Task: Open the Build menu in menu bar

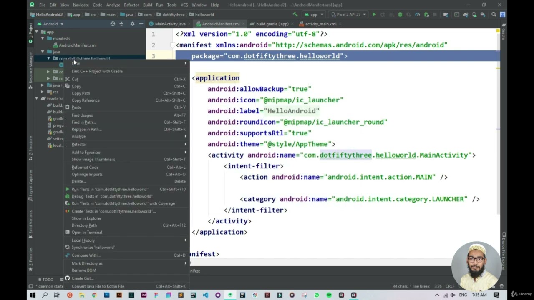Action: click(147, 5)
